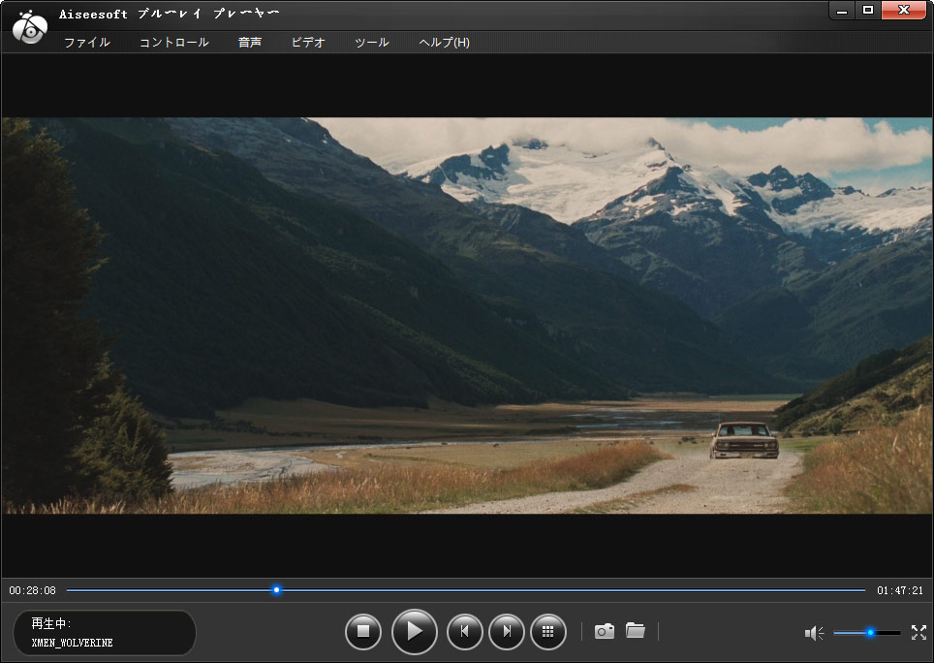Viewport: 934px width, 663px height.
Task: Take a snapshot with the camera icon
Action: (x=605, y=631)
